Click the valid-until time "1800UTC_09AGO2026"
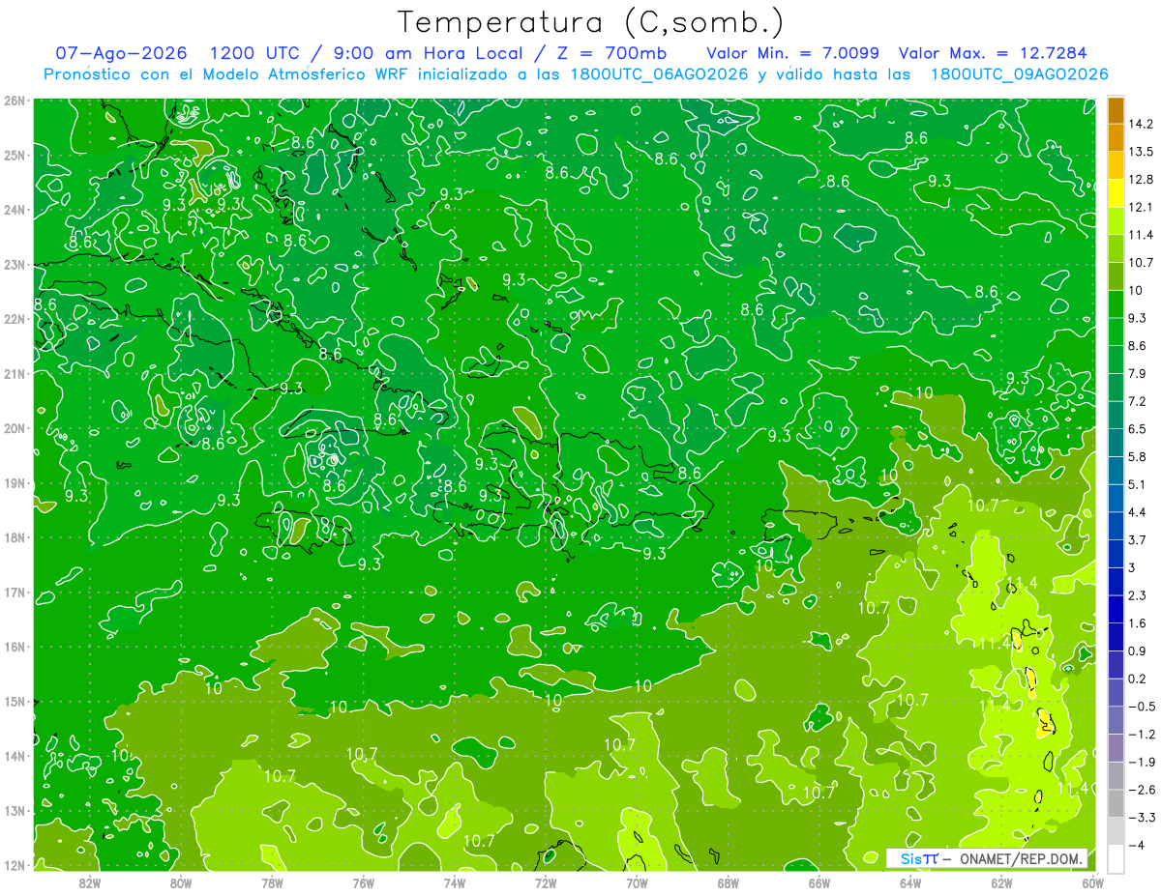 pos(1018,74)
